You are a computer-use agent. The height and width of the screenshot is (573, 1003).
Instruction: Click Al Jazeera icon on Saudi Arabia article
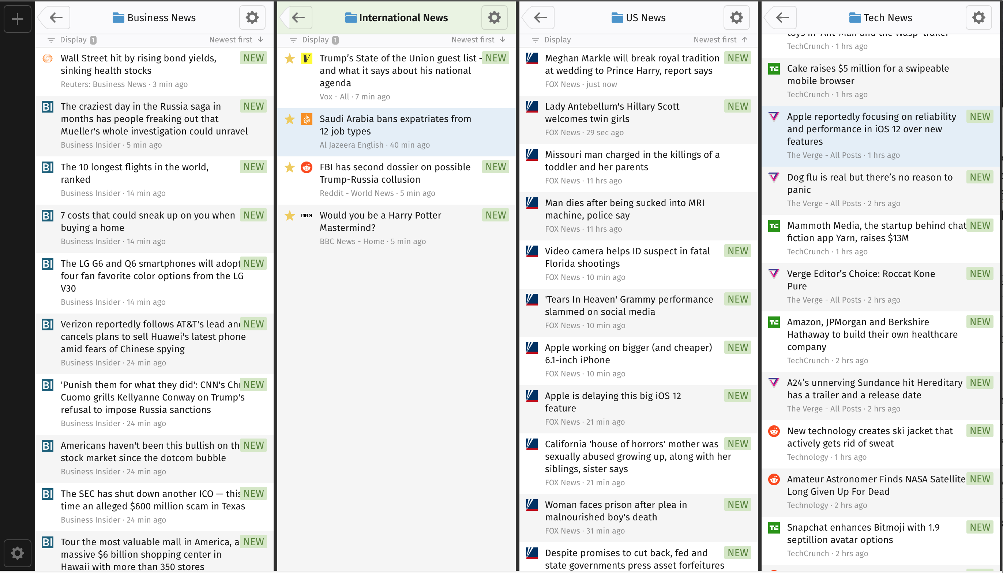click(307, 119)
